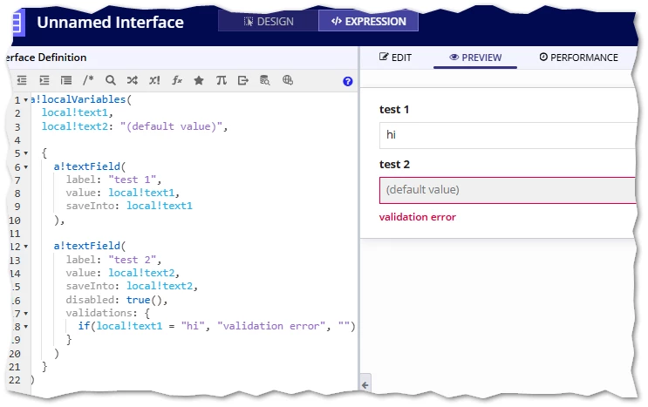
Task: Click saveInto: local!text2 on line 15
Action: click(132, 286)
